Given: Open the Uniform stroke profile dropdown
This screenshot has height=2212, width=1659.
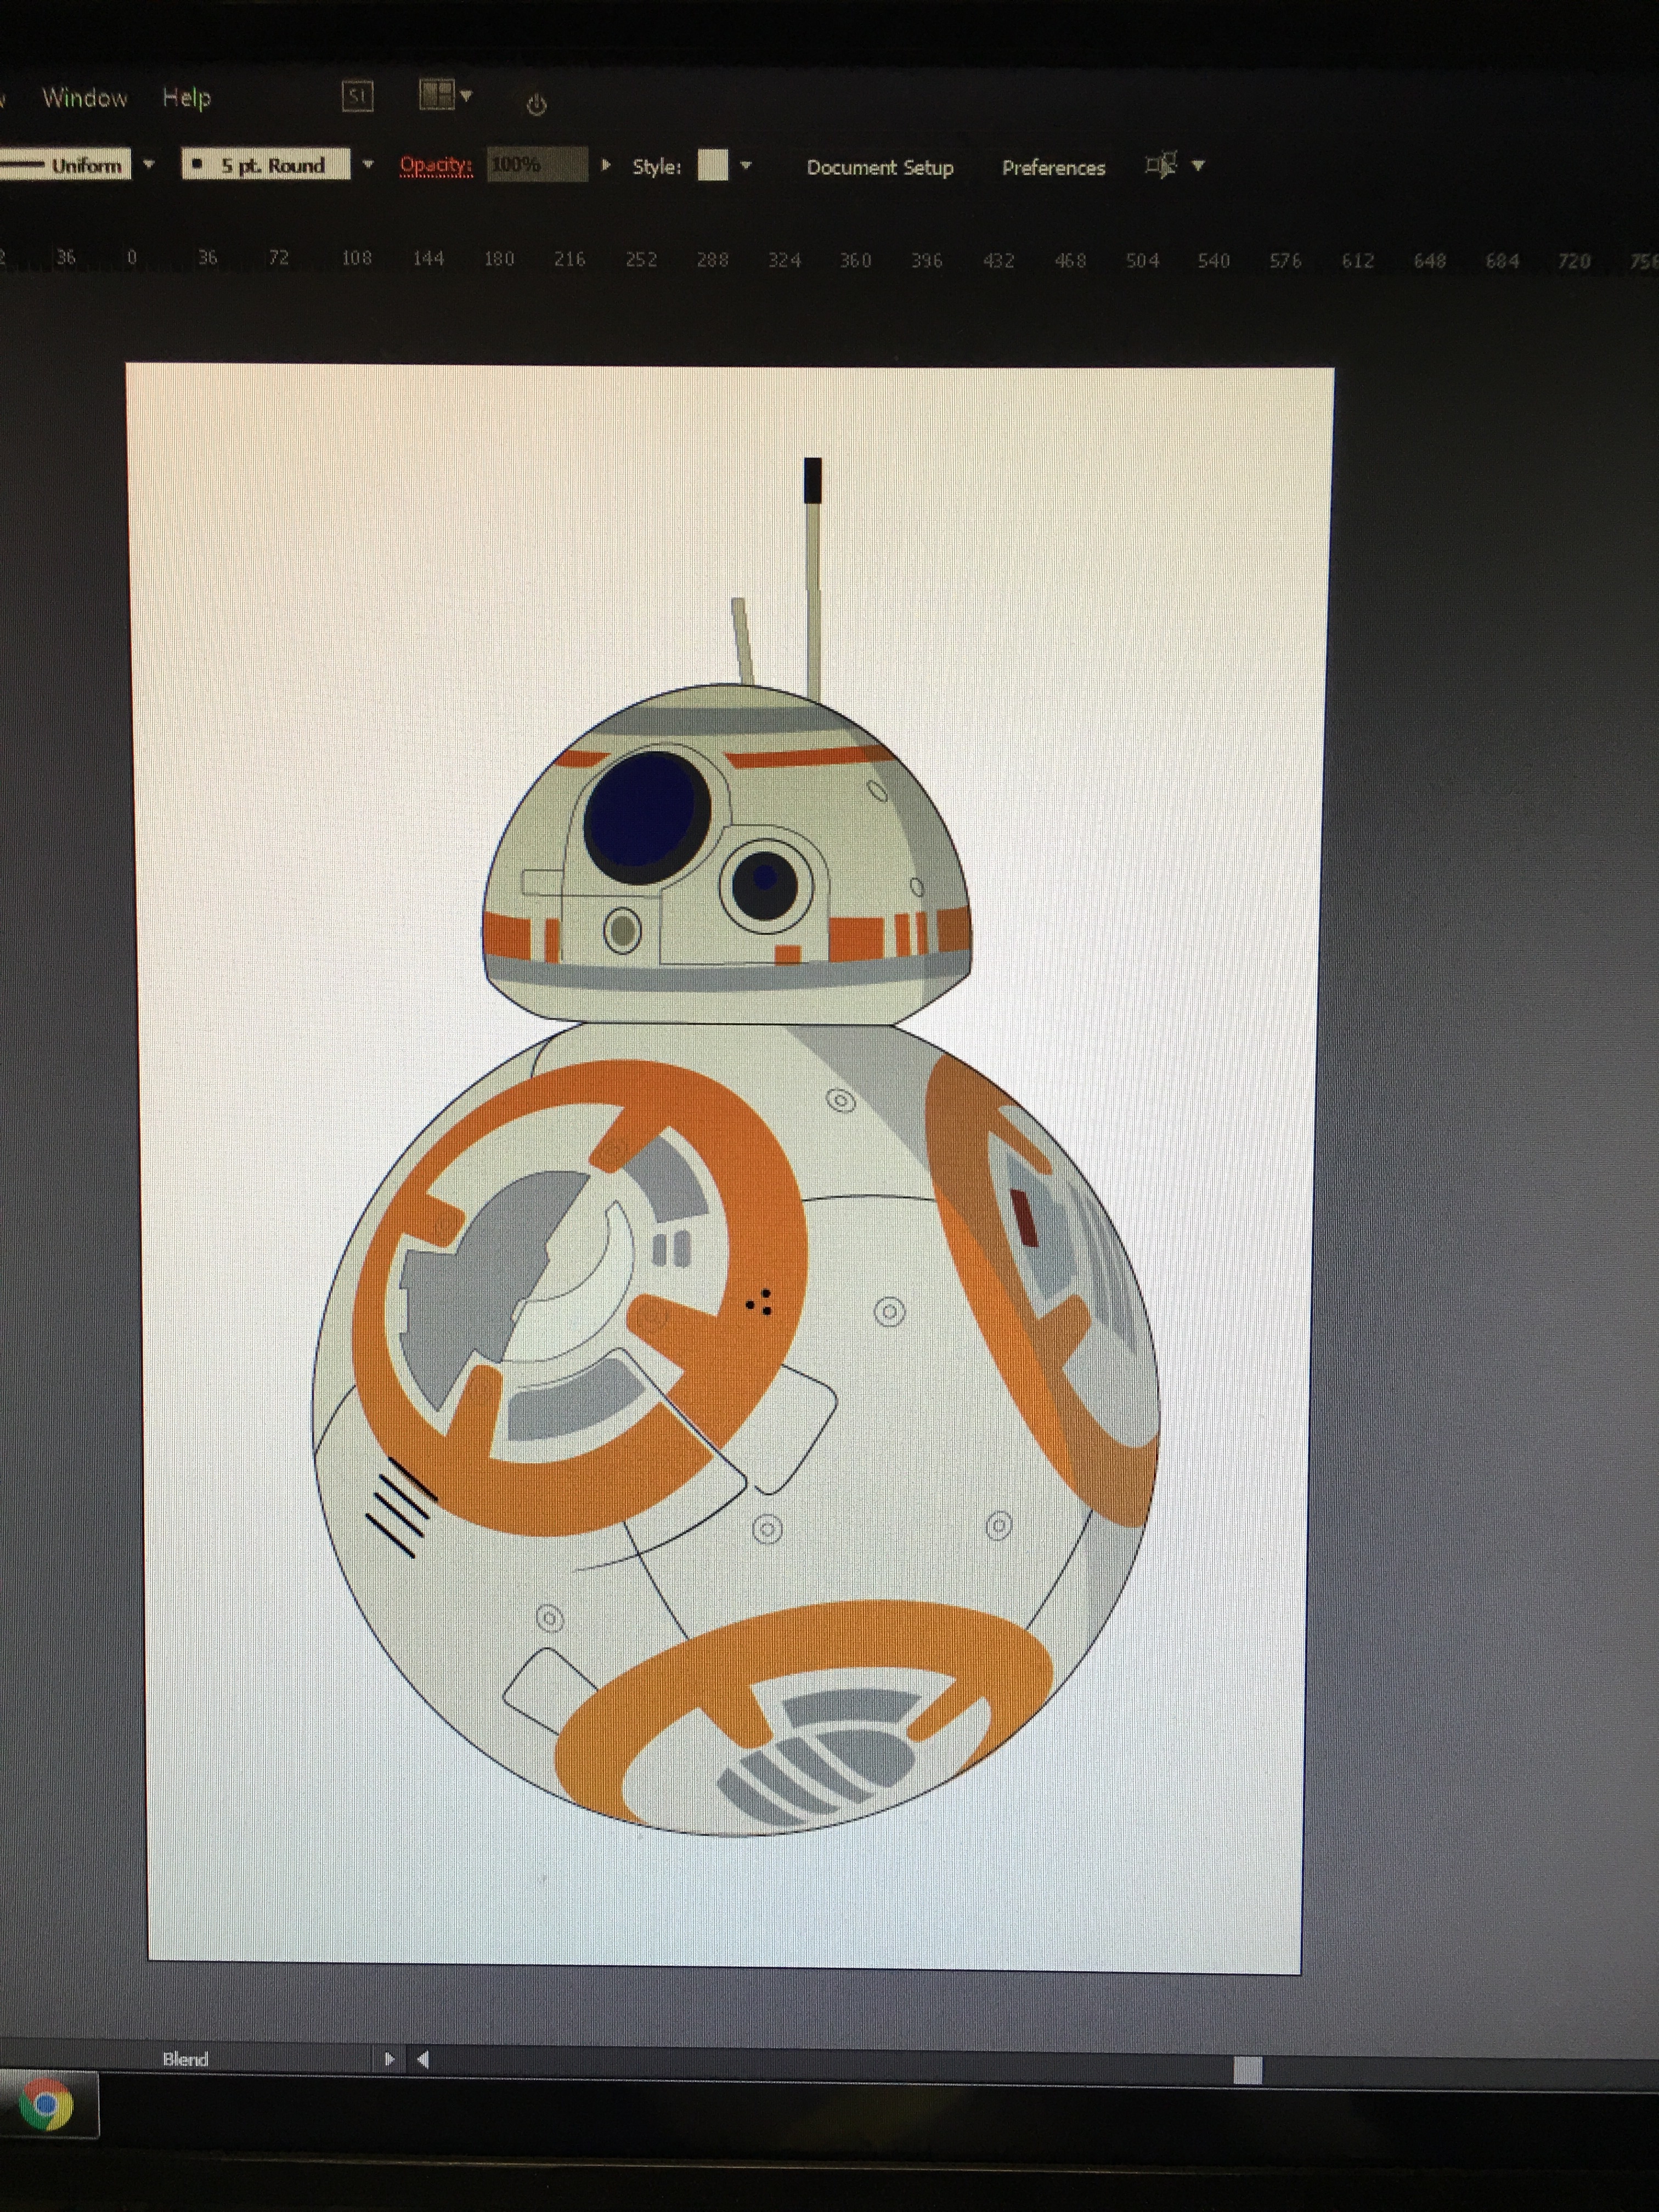Looking at the screenshot, I should [65, 164].
